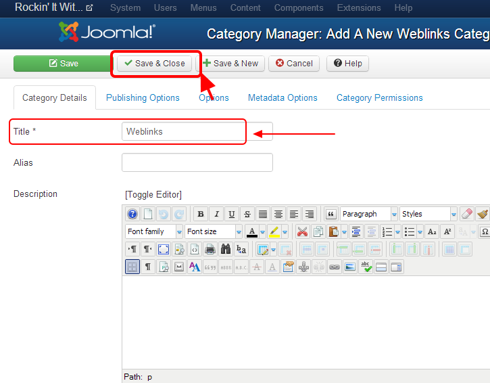Click the broom Cleanup code icon
The image size is (490, 383).
pyautogui.click(x=483, y=214)
